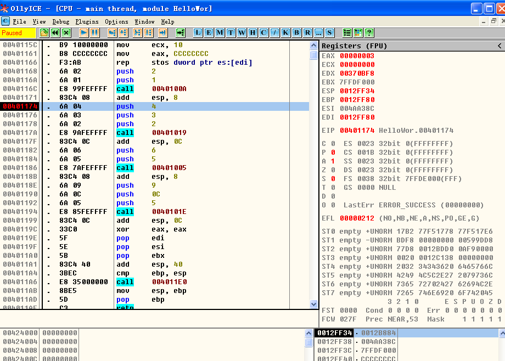Image resolution: width=505 pixels, height=361 pixels.
Task: Click the Step Into toolbar icon
Action: 112,32
